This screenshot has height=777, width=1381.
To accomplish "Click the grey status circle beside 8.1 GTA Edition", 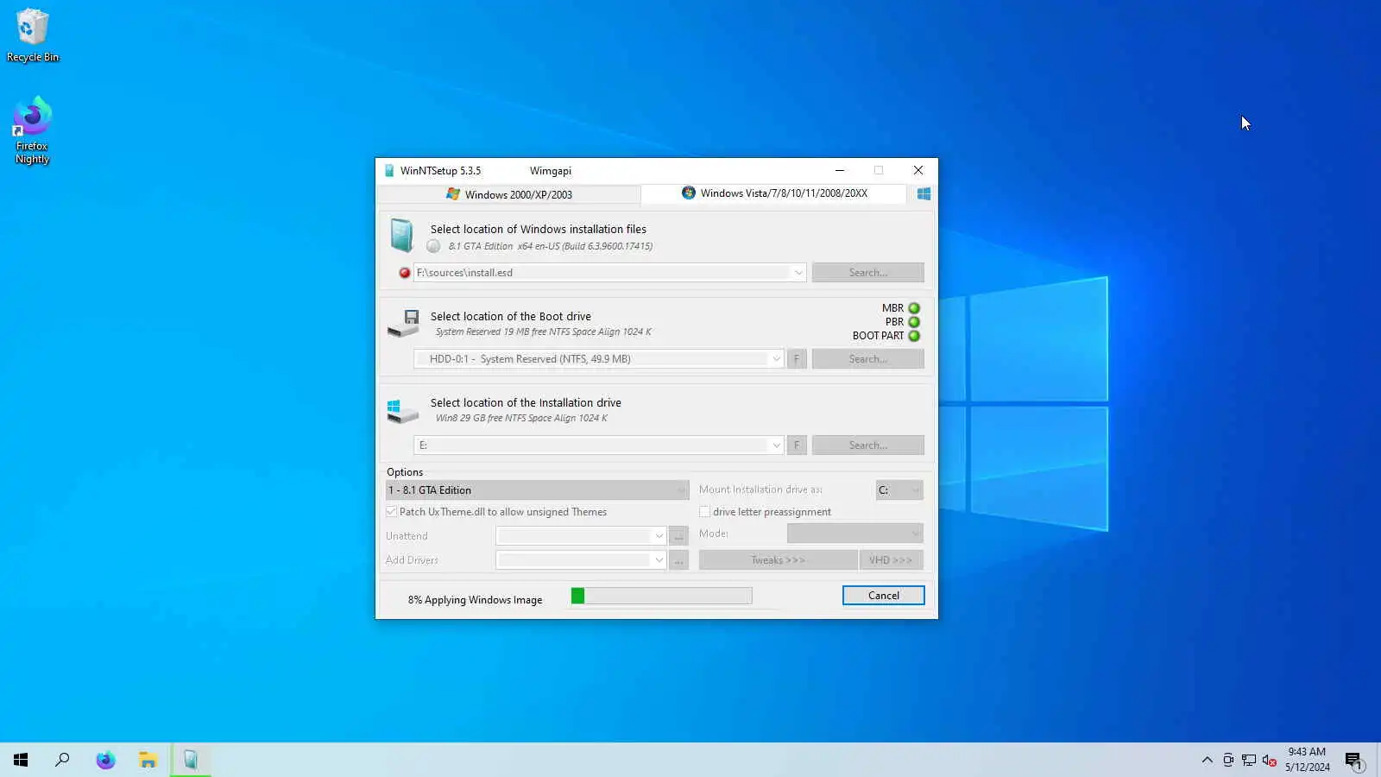I will click(433, 246).
